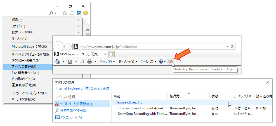
Task: Select アドオンの管理(M) menu item
Action: coord(24,67)
